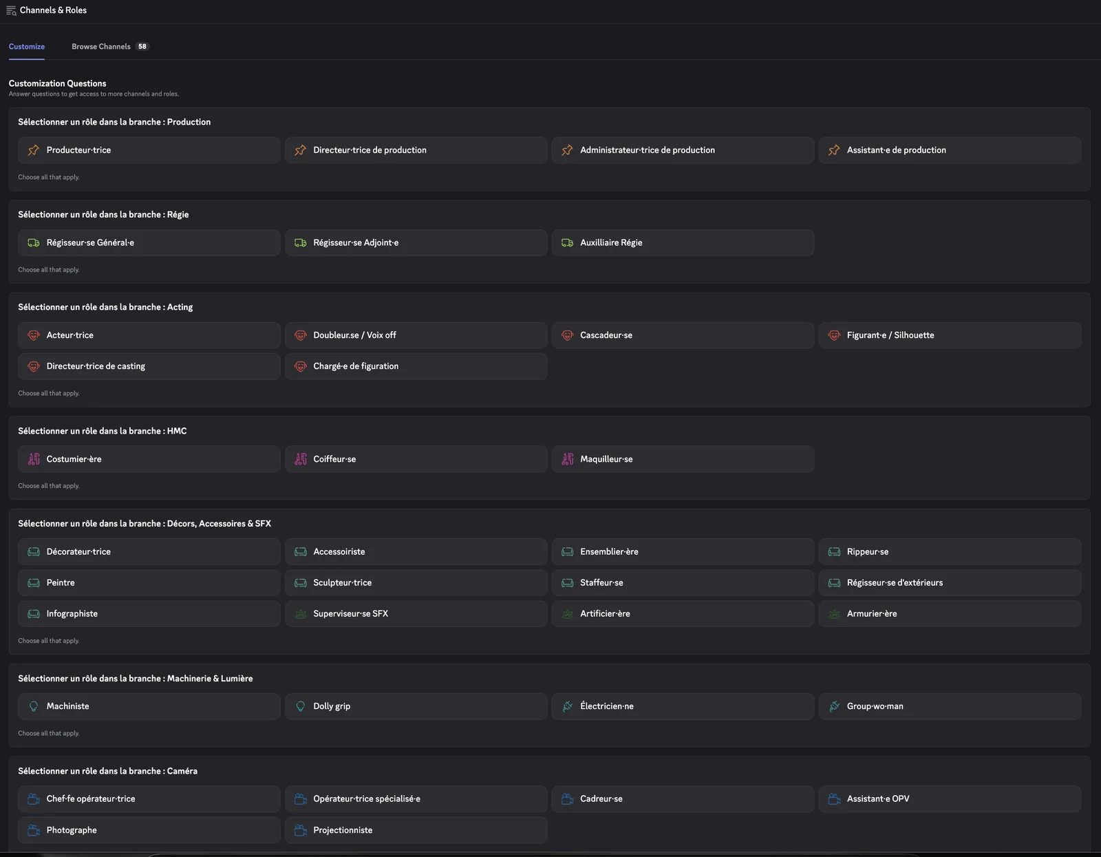The width and height of the screenshot is (1101, 857).
Task: Click the sofa icon beside Décorateur·trice
Action: (x=33, y=552)
